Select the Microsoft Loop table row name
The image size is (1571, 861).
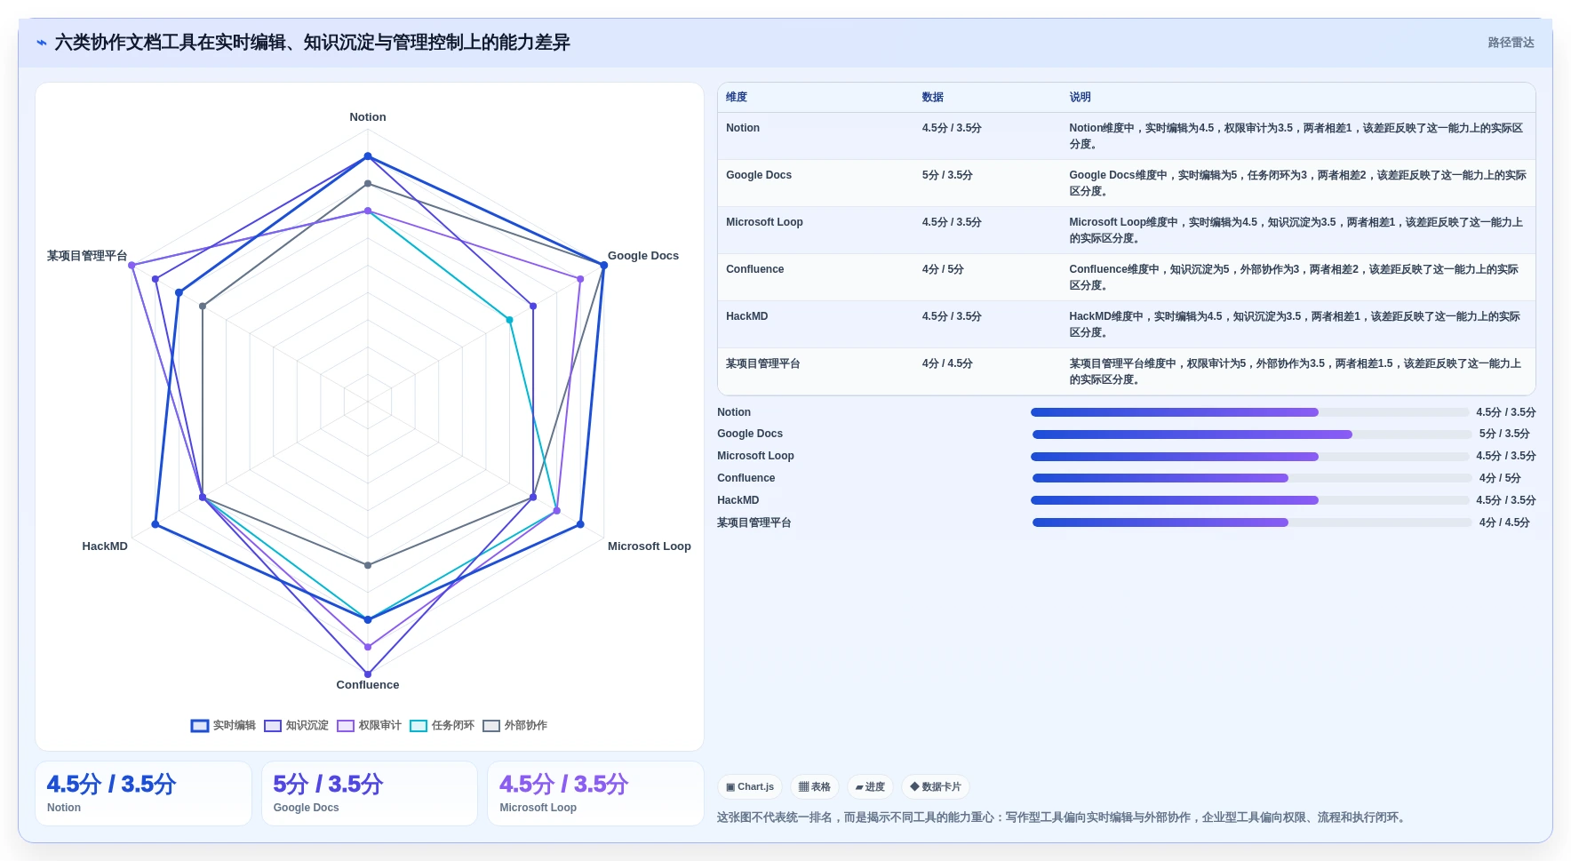(x=764, y=222)
